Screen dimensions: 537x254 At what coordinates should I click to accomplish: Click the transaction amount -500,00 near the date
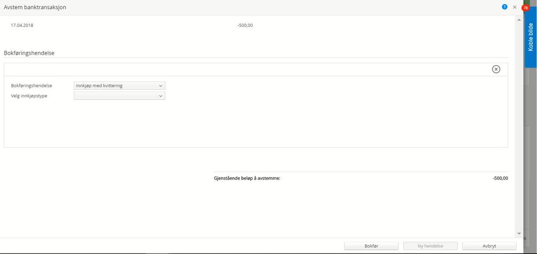(x=245, y=25)
